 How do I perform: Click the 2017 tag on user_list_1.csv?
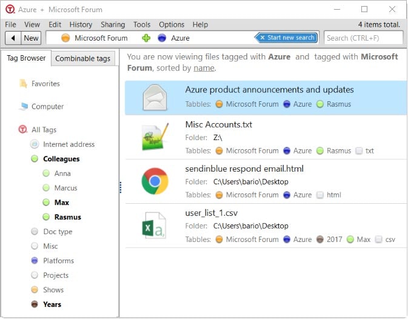click(x=329, y=240)
